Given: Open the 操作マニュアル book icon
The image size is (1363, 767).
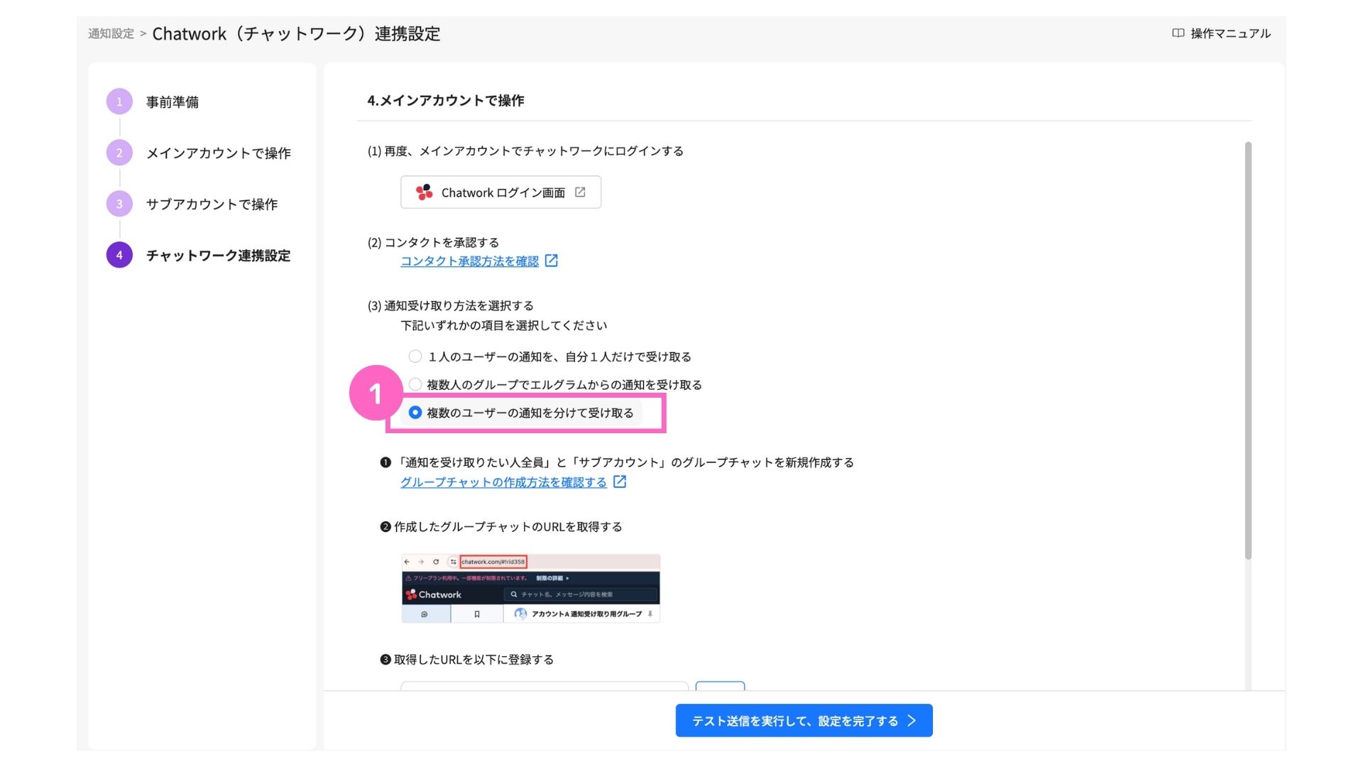Looking at the screenshot, I should (1178, 33).
